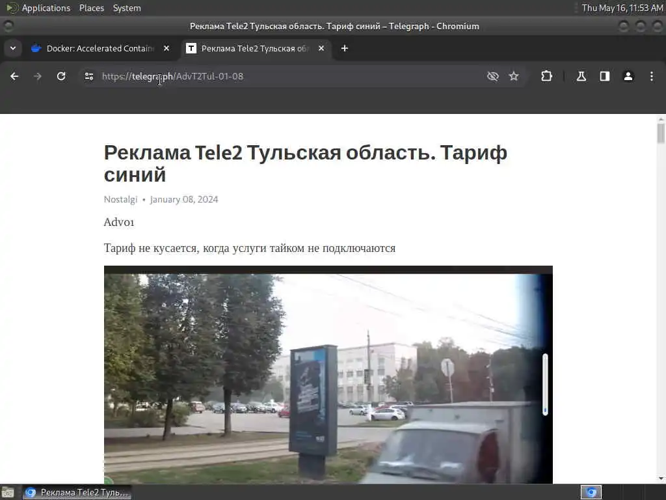Click the Adv01 text line
The height and width of the screenshot is (500, 666).
119,222
